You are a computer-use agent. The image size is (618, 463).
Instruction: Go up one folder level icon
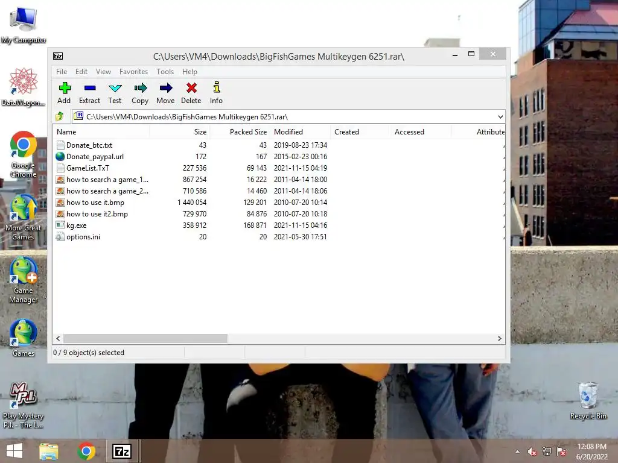60,116
